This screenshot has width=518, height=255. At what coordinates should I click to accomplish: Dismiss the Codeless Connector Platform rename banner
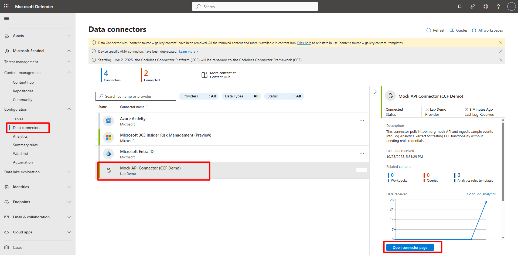(x=501, y=60)
